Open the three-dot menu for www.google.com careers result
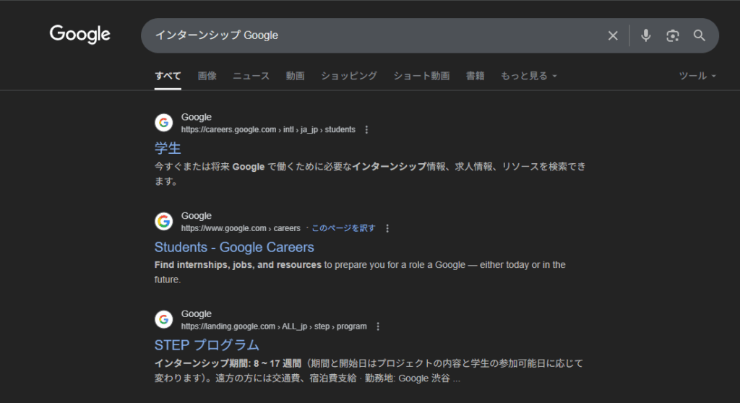The height and width of the screenshot is (403, 740). coord(387,228)
